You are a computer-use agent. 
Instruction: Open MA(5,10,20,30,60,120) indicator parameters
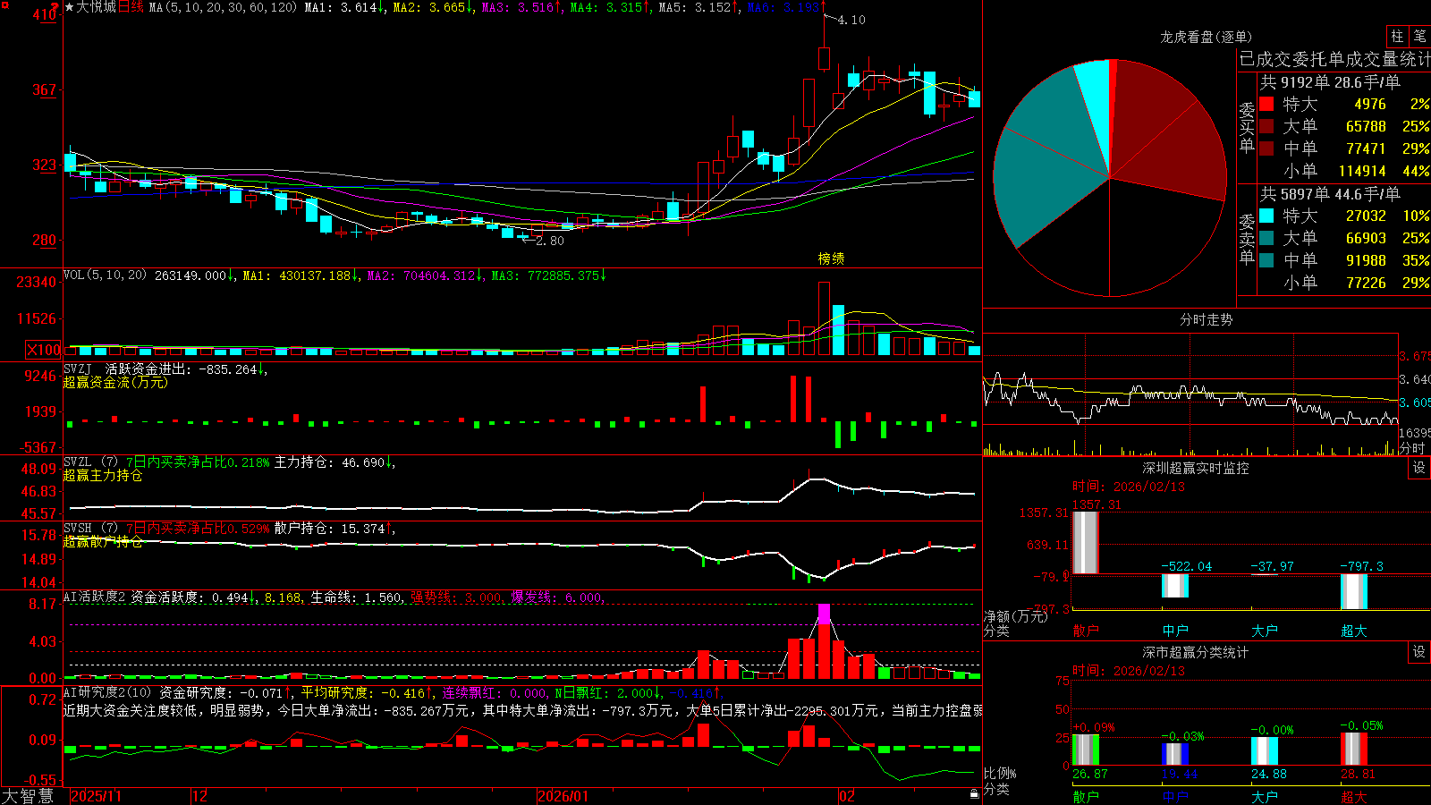pyautogui.click(x=223, y=7)
